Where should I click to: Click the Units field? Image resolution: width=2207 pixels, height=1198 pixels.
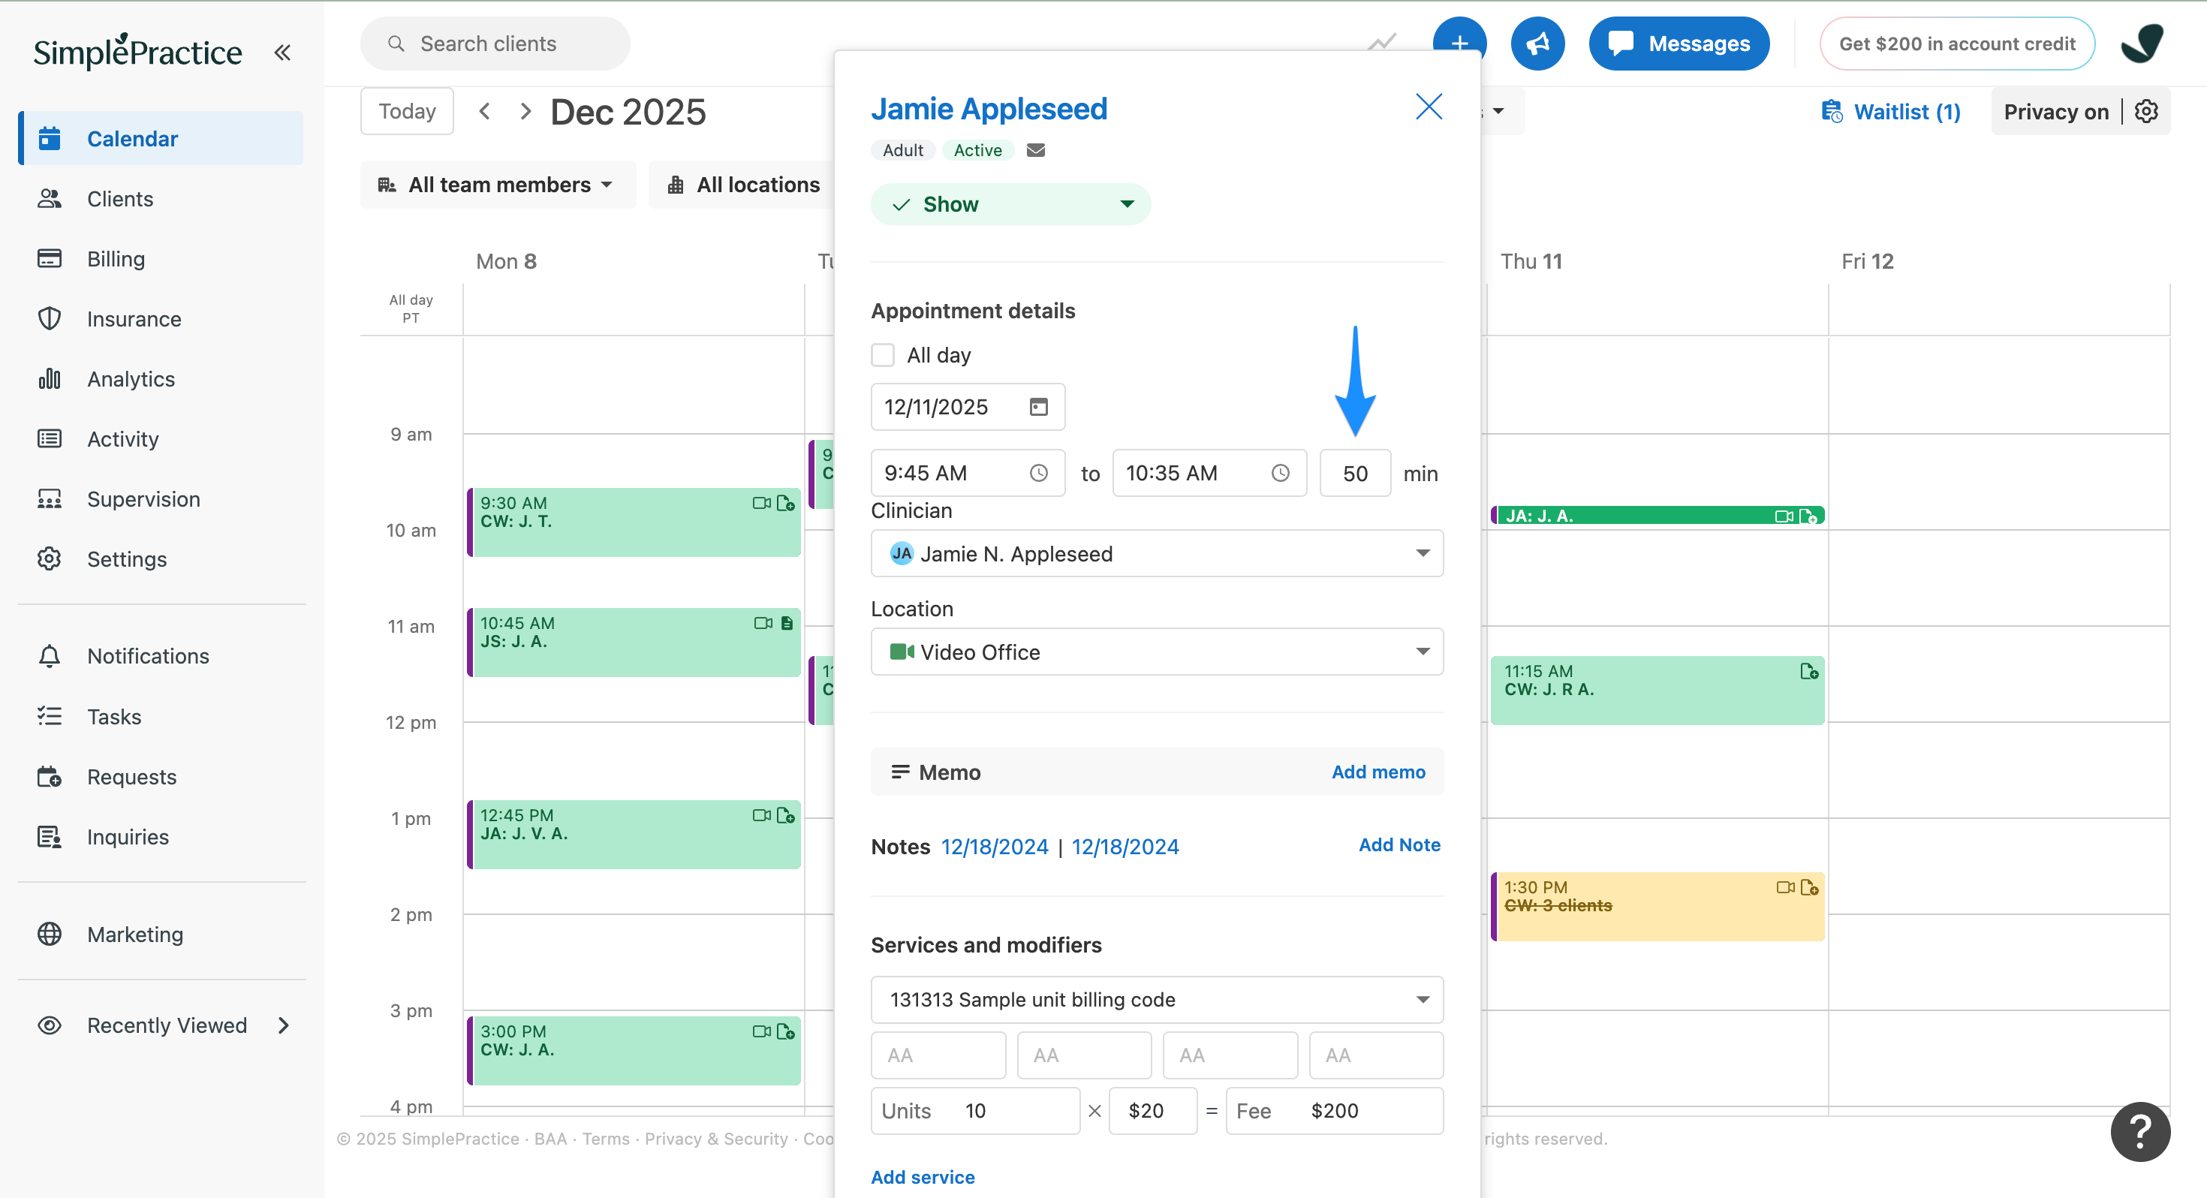[975, 1111]
